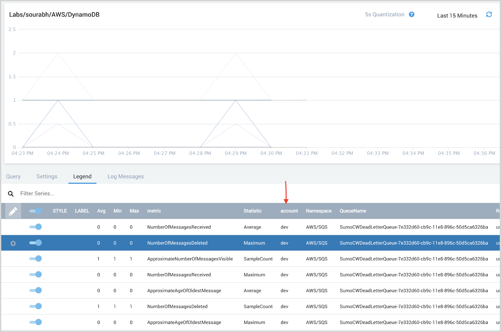Image resolution: width=501 pixels, height=332 pixels.
Task: Click the LABEL column header
Action: pyautogui.click(x=82, y=211)
